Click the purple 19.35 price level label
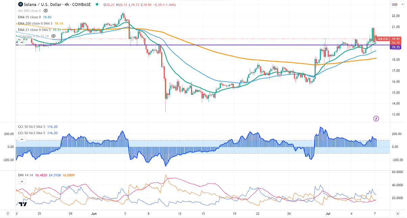Screen dimensions: 407x218 point(396,47)
